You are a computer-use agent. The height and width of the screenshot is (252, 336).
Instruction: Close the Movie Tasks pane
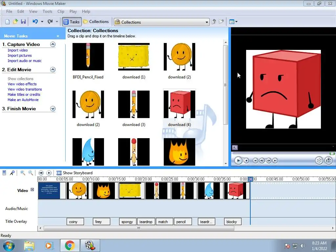[58, 36]
